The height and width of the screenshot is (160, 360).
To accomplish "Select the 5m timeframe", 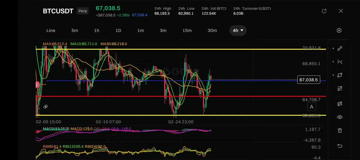I will (75, 30).
